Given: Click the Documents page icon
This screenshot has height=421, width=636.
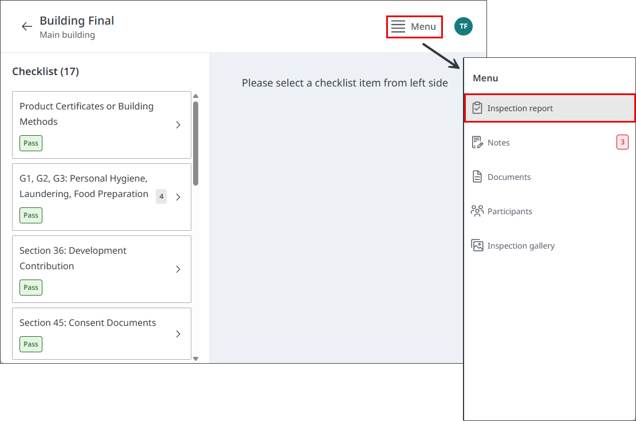Looking at the screenshot, I should click(477, 177).
